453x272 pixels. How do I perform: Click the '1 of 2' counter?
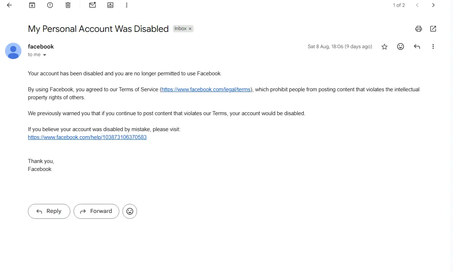[x=399, y=5]
